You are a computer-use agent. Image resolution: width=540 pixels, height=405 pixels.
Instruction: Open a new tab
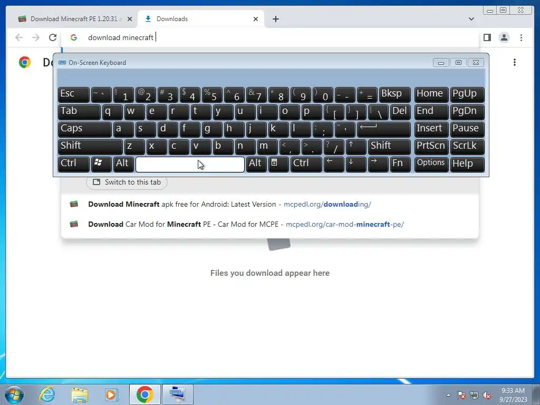[275, 19]
